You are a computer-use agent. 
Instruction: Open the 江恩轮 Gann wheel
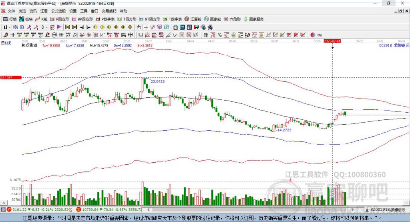193,19
